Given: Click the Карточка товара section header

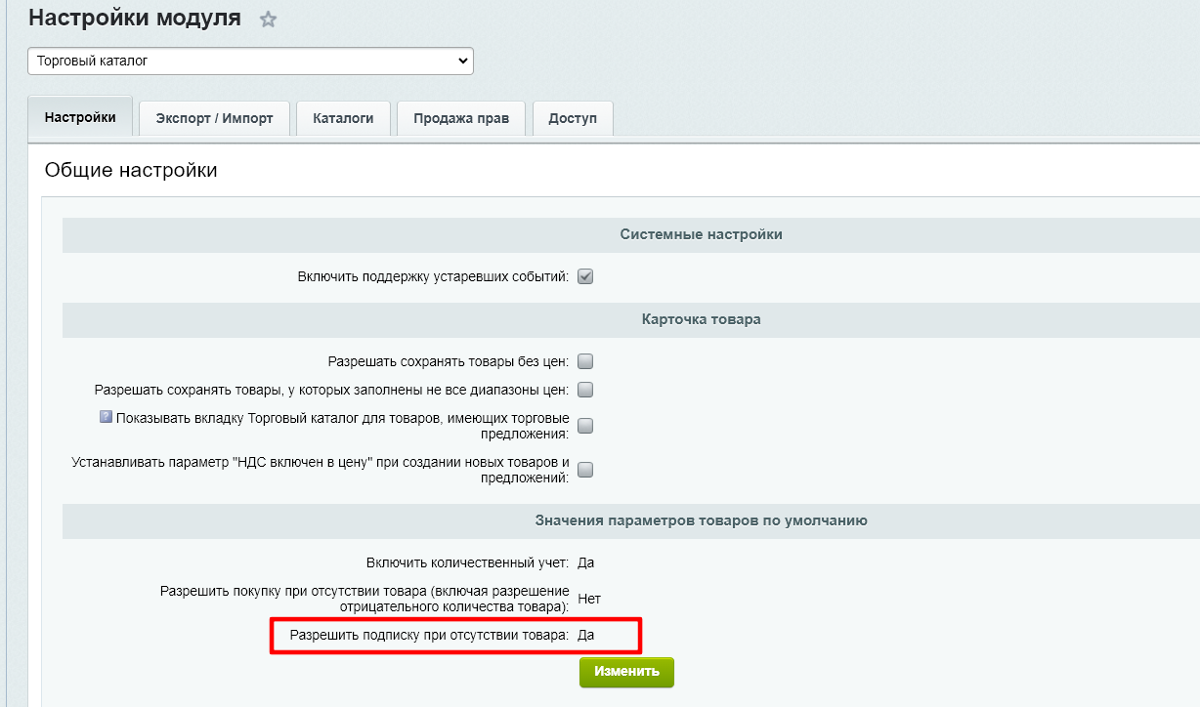Looking at the screenshot, I should [x=701, y=319].
